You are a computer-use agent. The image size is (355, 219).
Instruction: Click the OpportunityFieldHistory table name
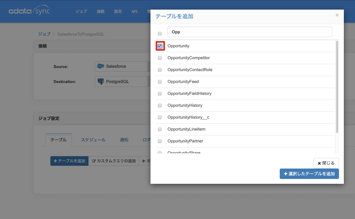pyautogui.click(x=189, y=94)
